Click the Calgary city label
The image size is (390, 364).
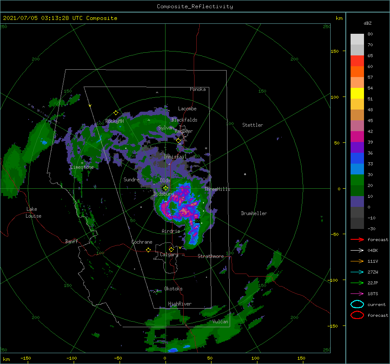point(169,254)
